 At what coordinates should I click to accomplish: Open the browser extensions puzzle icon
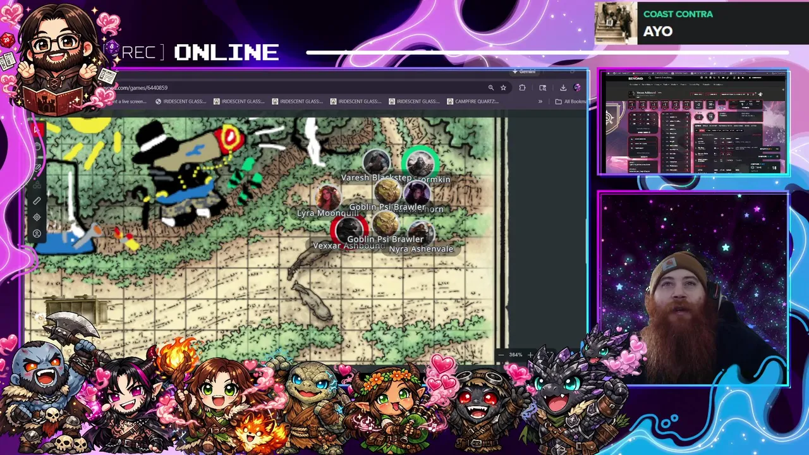(x=522, y=88)
